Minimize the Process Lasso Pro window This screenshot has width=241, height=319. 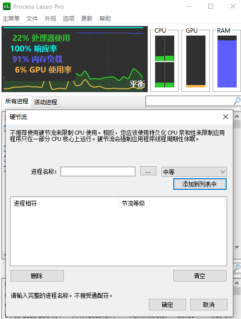pos(189,6)
